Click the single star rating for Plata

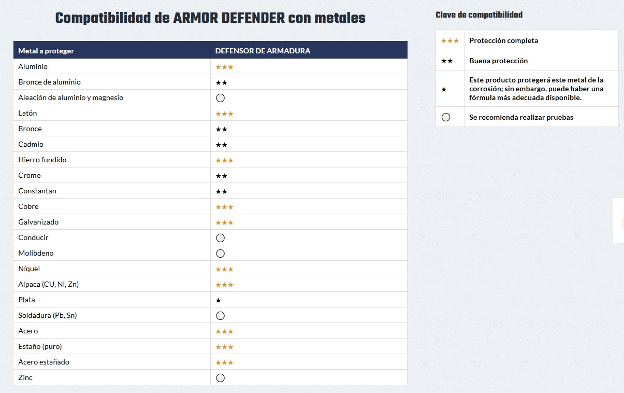click(x=219, y=300)
